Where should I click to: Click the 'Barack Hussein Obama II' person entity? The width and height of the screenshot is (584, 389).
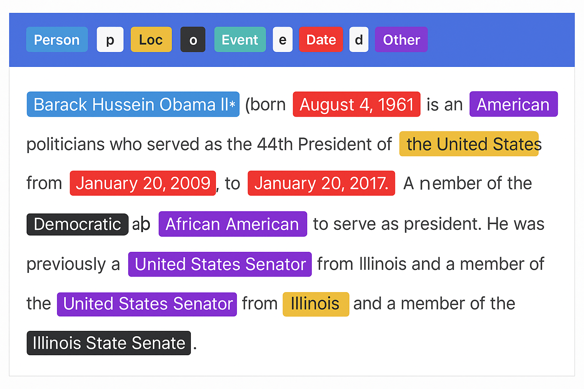(133, 104)
